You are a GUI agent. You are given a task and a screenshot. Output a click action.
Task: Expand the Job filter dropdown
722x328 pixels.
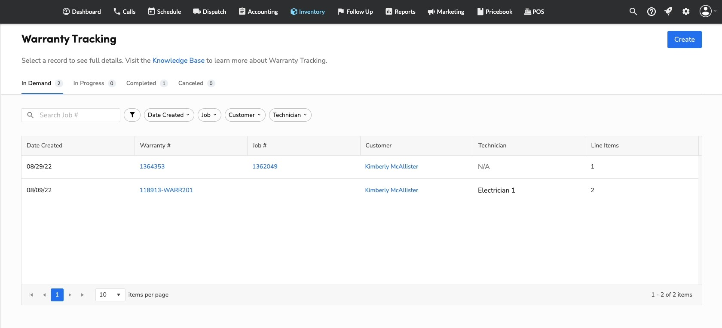coord(209,115)
